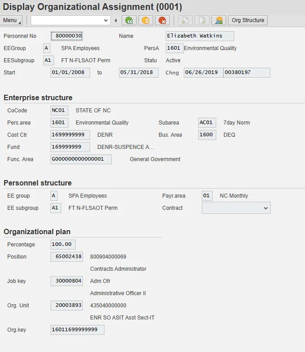Click the red Cancel icon in toolbar

tap(162, 20)
